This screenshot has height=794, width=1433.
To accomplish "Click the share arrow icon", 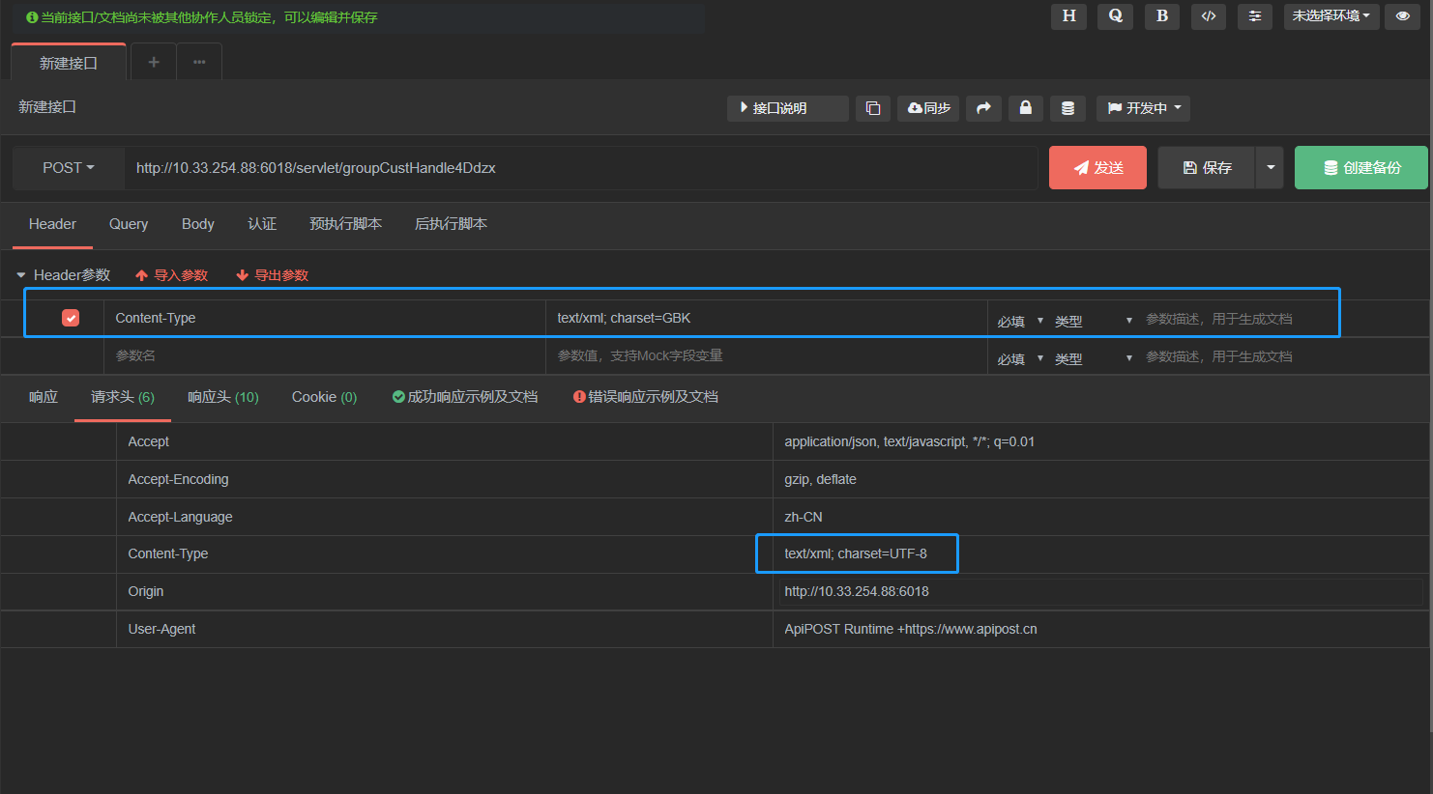I will [x=983, y=108].
